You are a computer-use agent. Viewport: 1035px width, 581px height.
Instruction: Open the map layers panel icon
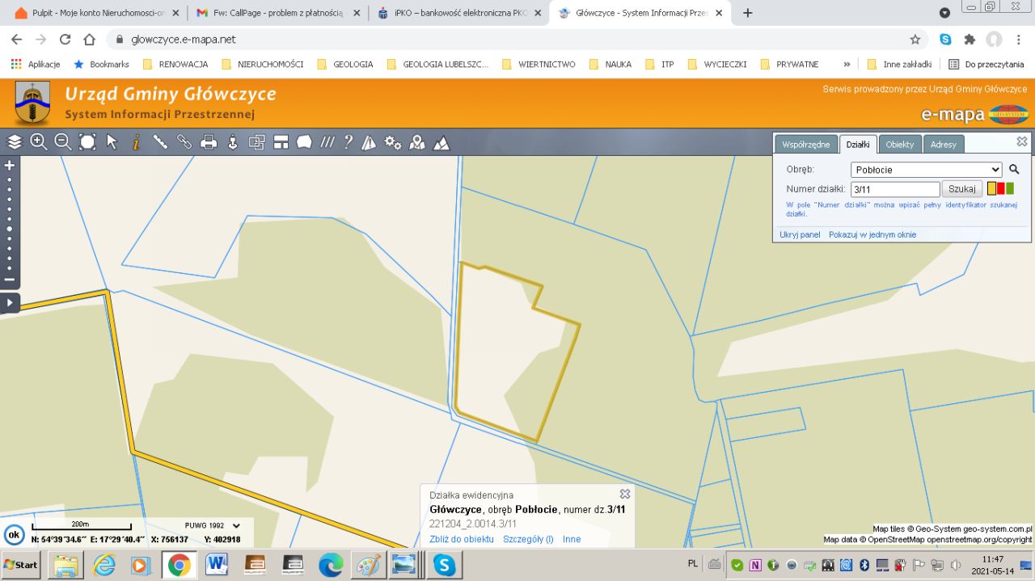(x=15, y=142)
